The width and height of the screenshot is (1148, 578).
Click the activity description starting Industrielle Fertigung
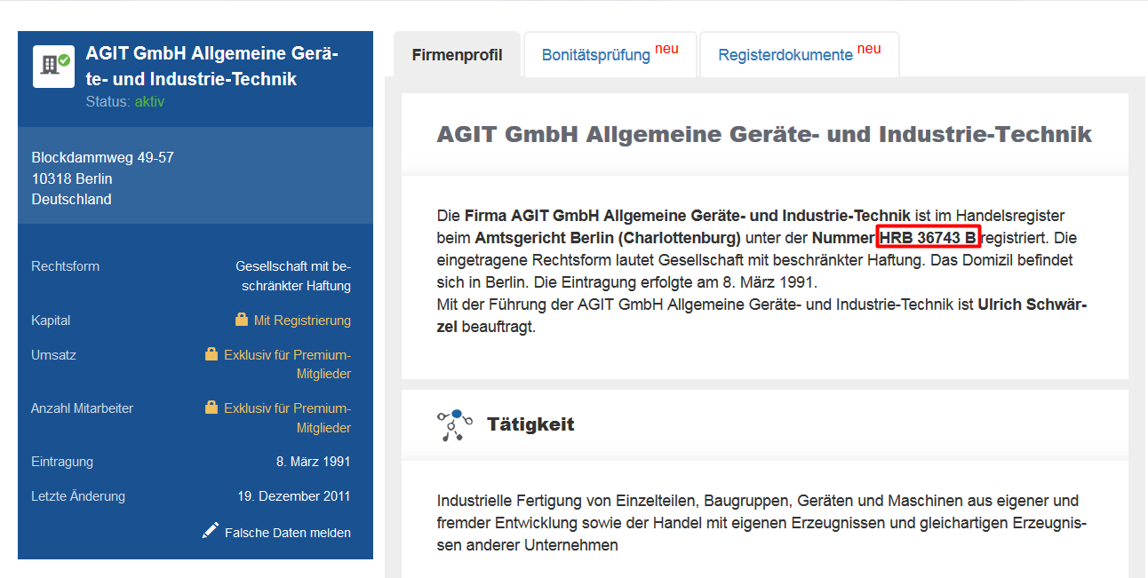point(761,523)
